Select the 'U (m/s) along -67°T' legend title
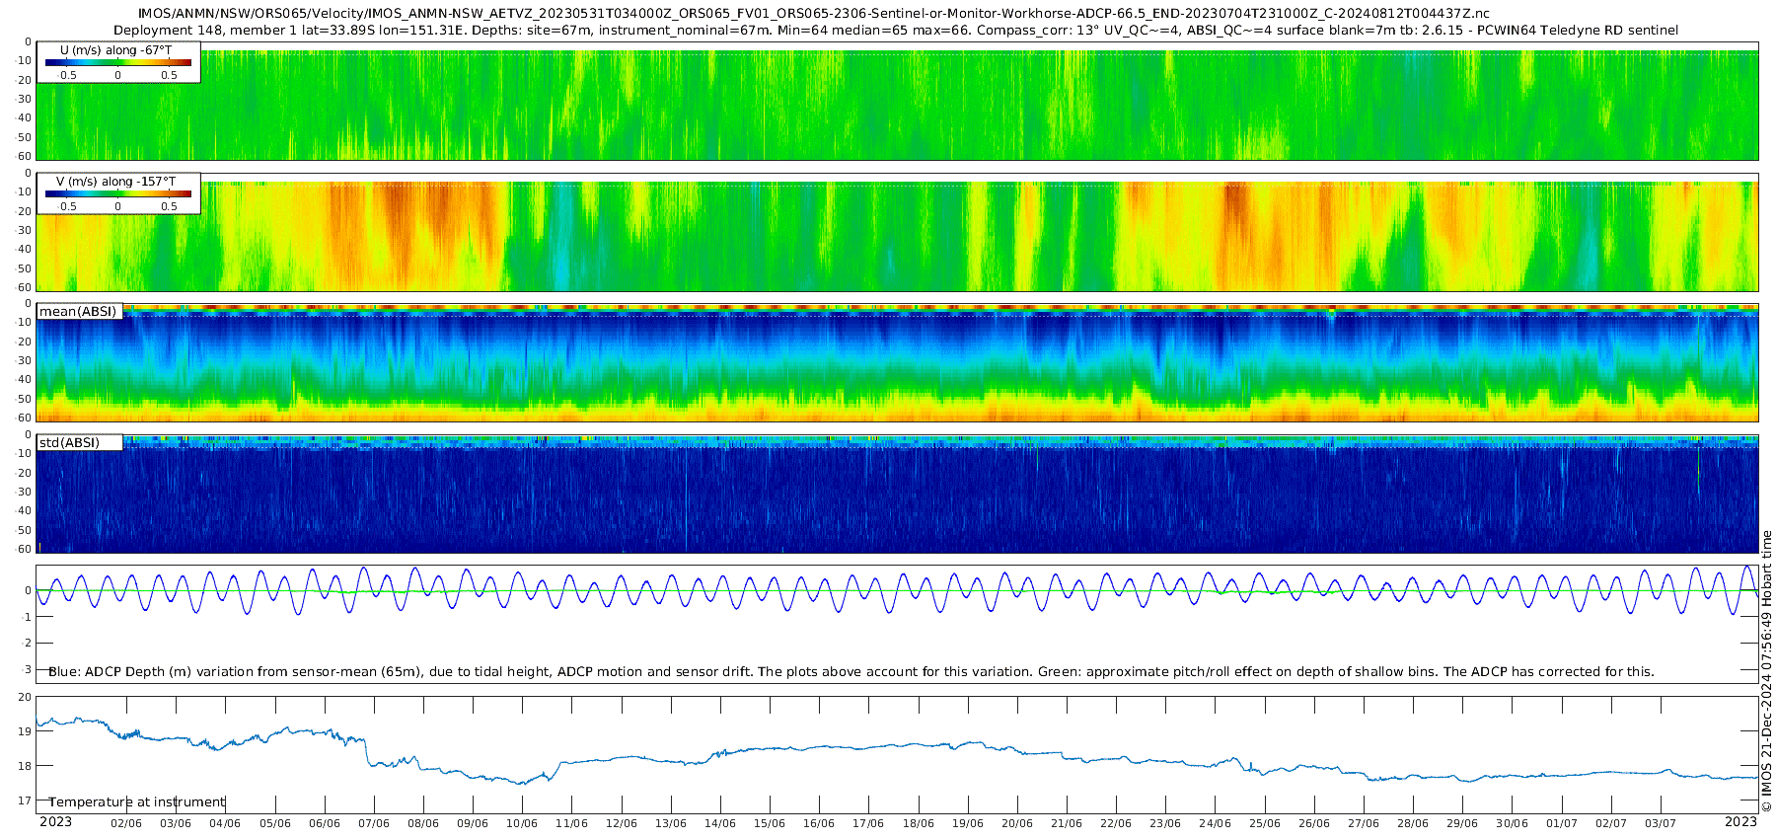1776x839 pixels. [116, 50]
